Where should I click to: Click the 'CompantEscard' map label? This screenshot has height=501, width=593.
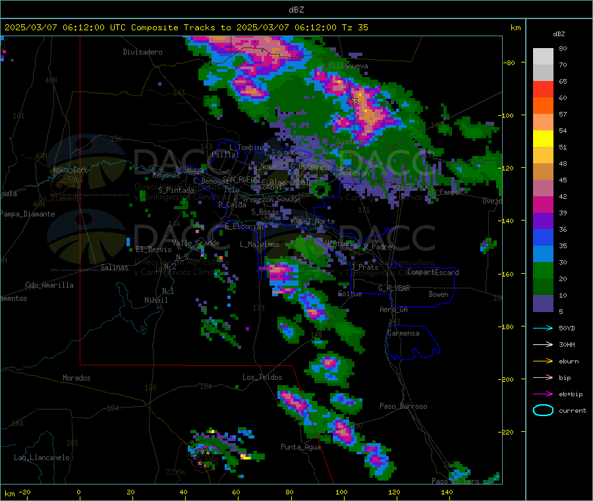tap(433, 272)
